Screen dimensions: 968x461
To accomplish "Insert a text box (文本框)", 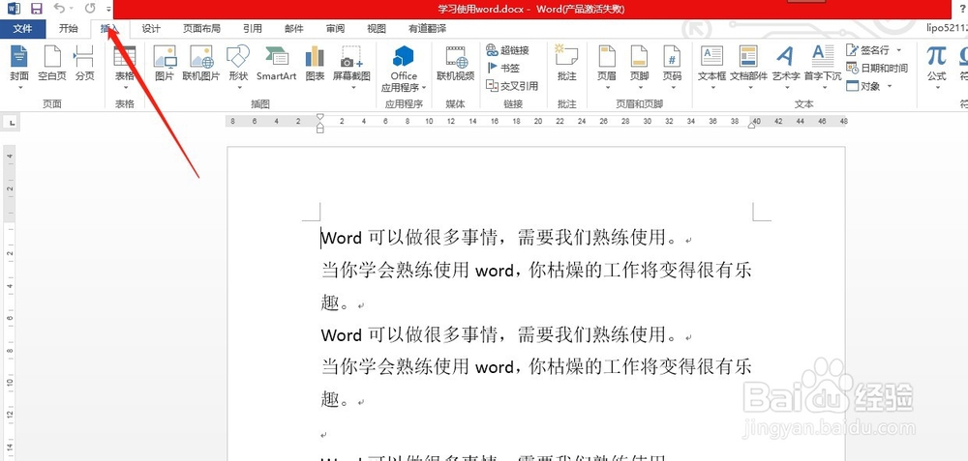I will [x=711, y=67].
